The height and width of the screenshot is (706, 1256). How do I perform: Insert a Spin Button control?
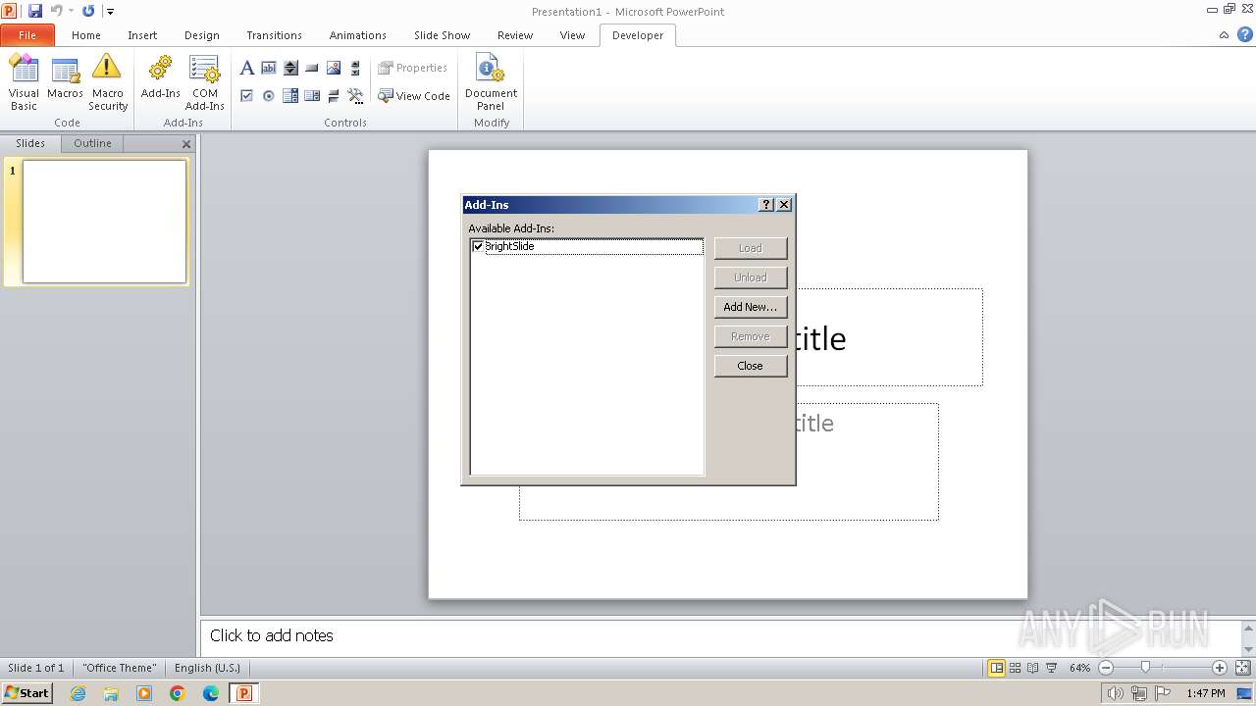[x=290, y=68]
